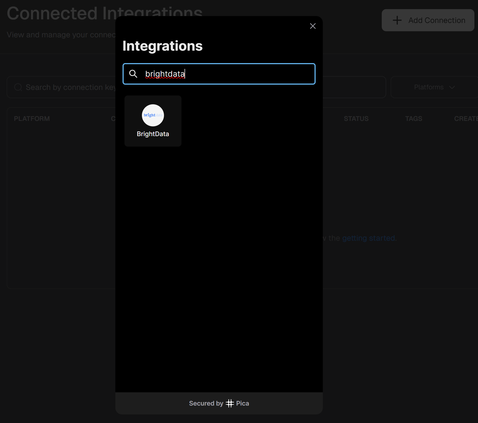Click the chevron icon next to Platforms

[452, 87]
